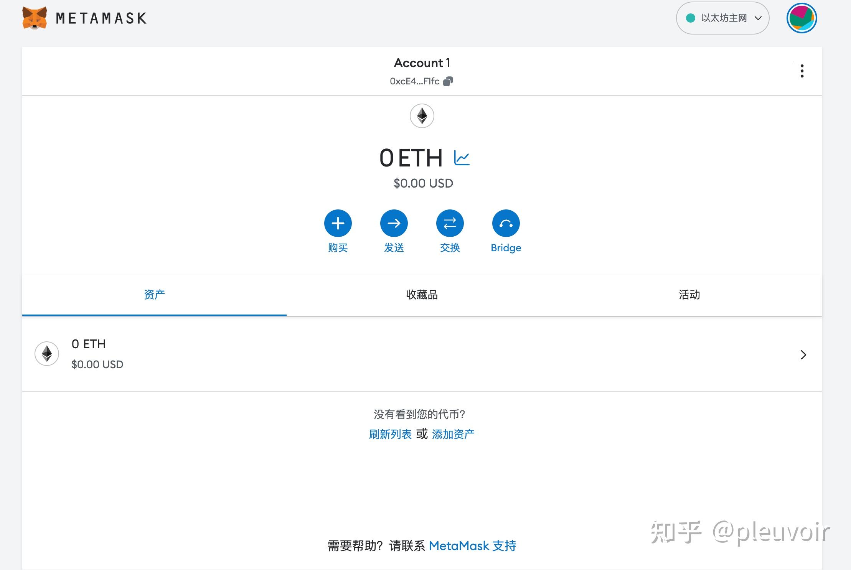Image resolution: width=851 pixels, height=570 pixels.
Task: Switch to the 活动 tab
Action: pos(689,295)
